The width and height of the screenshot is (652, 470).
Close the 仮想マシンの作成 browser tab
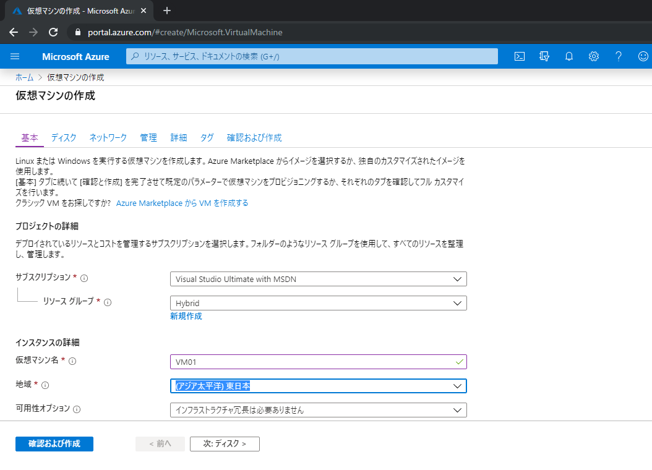click(x=144, y=11)
